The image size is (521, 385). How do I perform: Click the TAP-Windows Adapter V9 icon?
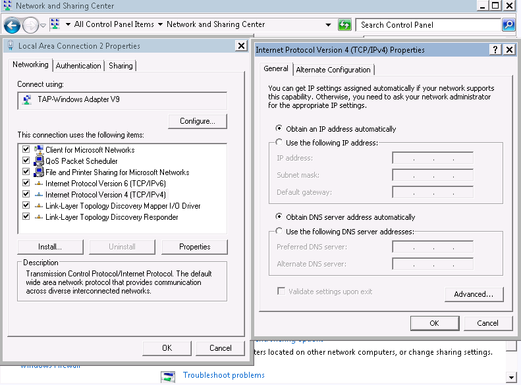tap(26, 99)
